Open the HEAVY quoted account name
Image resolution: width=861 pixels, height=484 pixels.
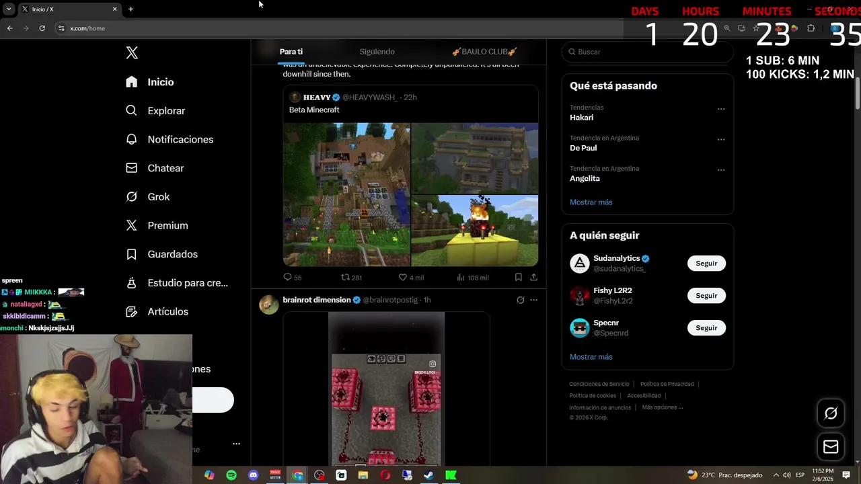(317, 97)
